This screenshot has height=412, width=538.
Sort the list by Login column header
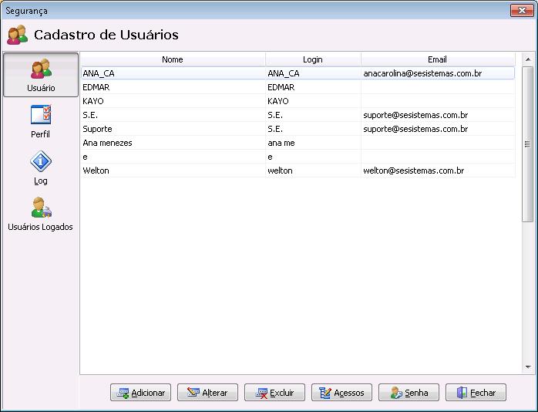point(313,59)
